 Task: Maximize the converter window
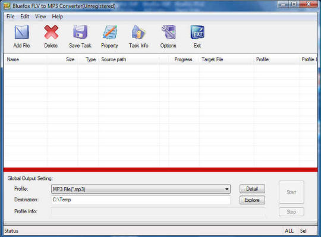[x=294, y=5]
